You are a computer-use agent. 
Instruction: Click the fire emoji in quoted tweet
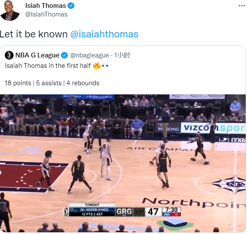click(x=97, y=66)
